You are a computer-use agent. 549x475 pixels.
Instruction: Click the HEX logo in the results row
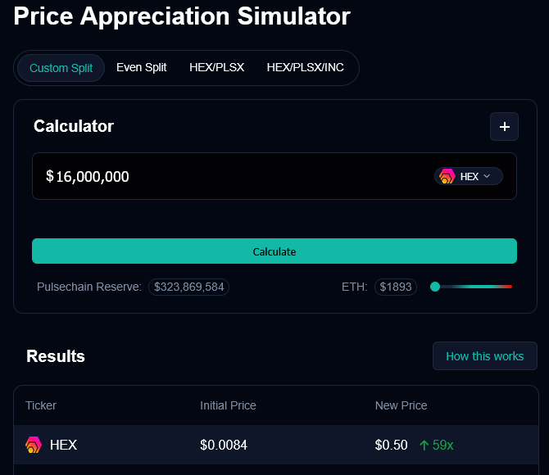pyautogui.click(x=34, y=445)
